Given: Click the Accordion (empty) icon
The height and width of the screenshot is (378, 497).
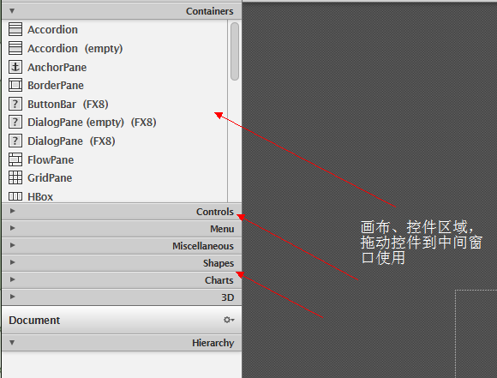Looking at the screenshot, I should point(15,48).
